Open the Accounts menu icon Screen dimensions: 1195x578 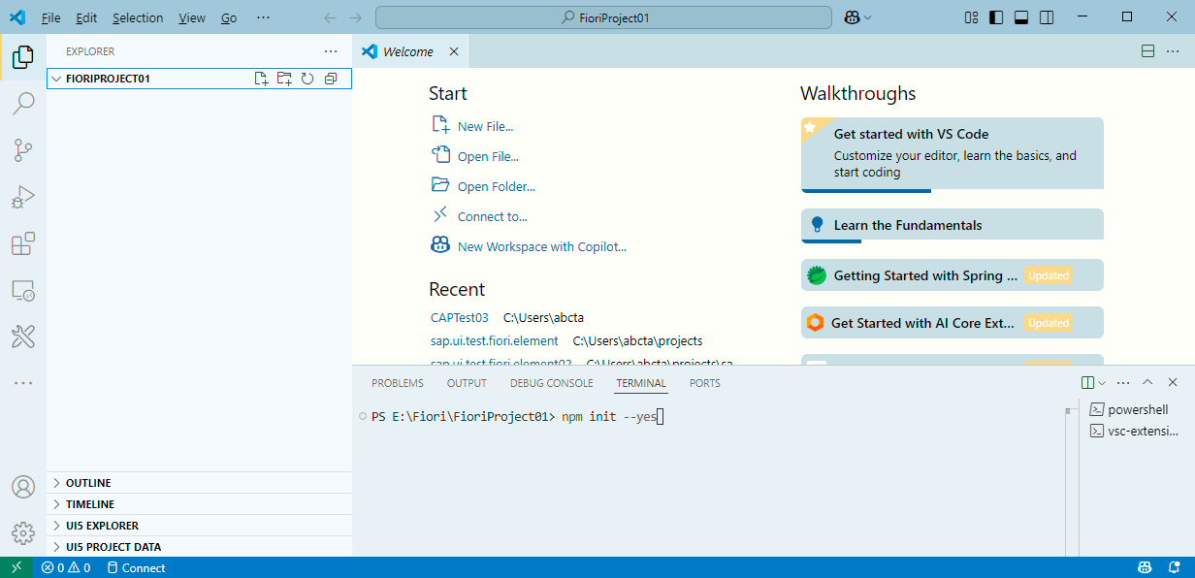point(23,487)
